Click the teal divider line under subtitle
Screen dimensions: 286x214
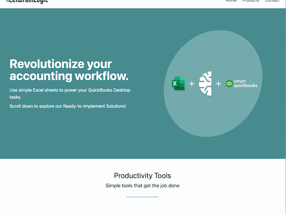point(142,197)
